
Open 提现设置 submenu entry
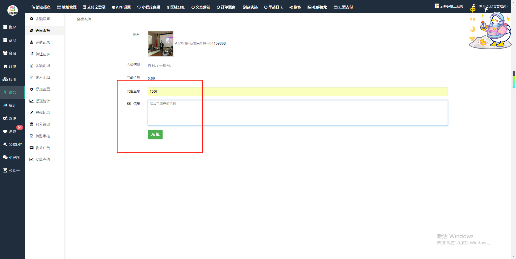(43, 89)
